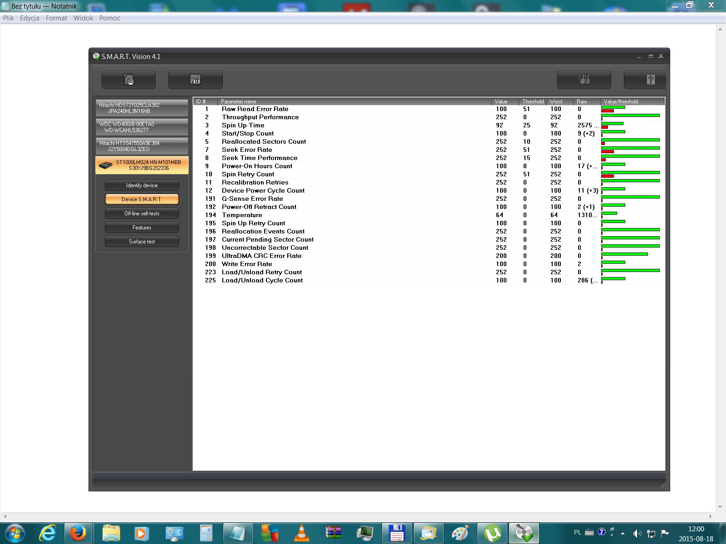Open the Plik menu in Notepad
726x544 pixels.
pyautogui.click(x=9, y=18)
